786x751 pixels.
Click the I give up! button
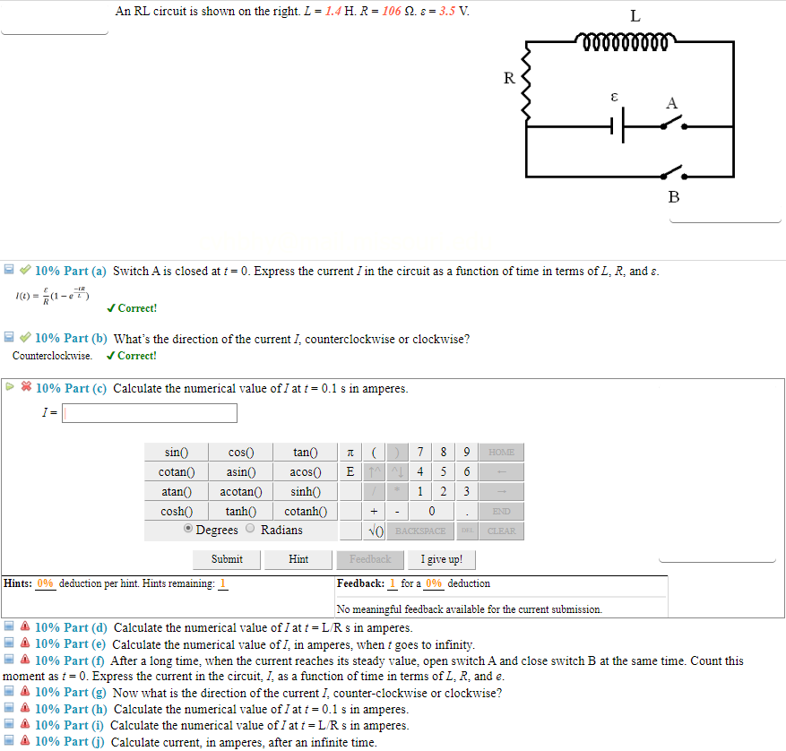442,559
